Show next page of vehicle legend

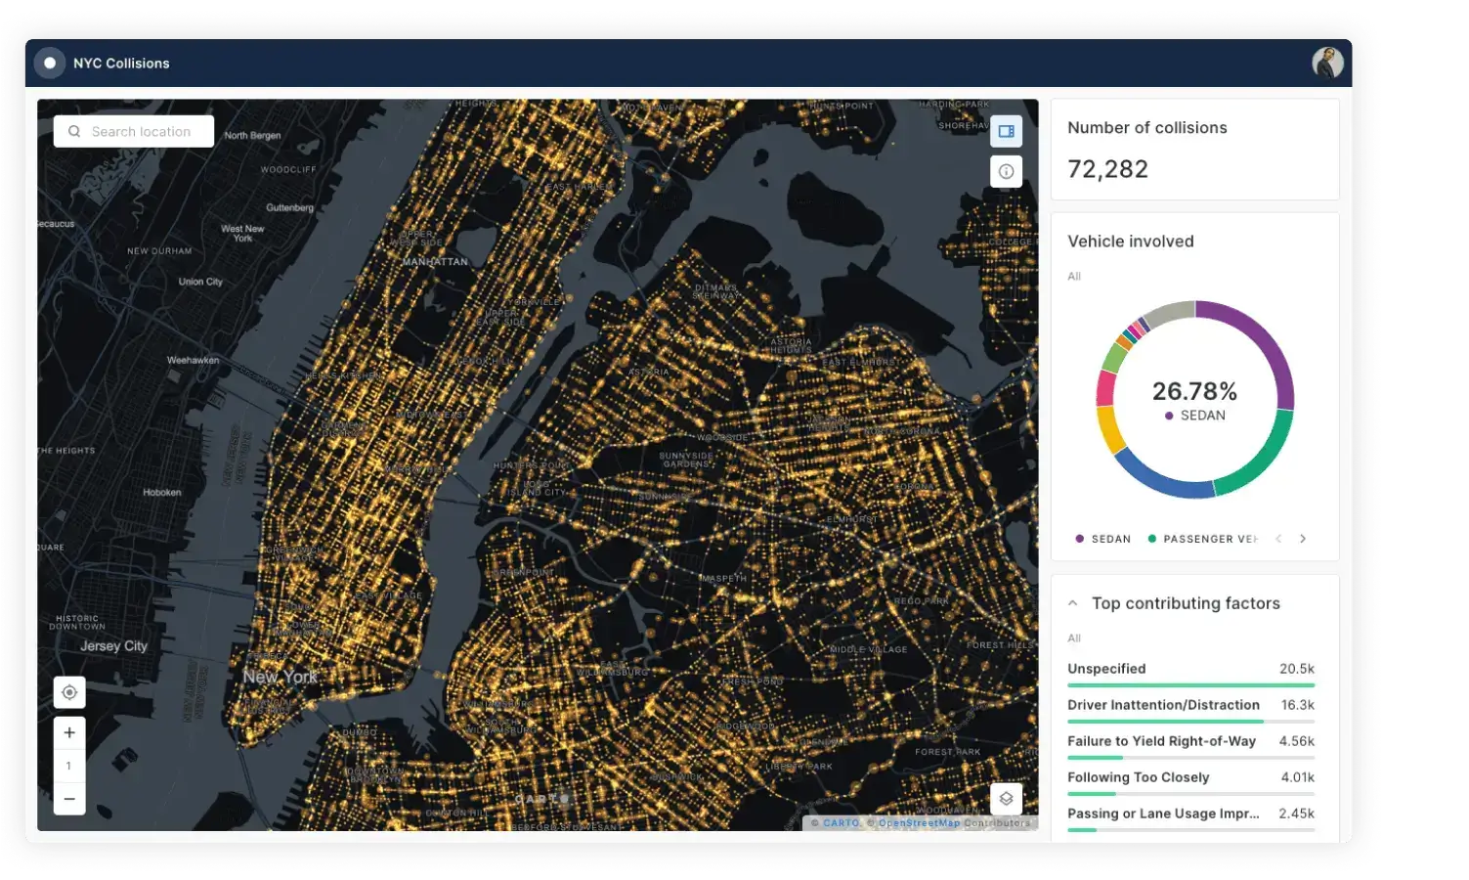[1303, 538]
